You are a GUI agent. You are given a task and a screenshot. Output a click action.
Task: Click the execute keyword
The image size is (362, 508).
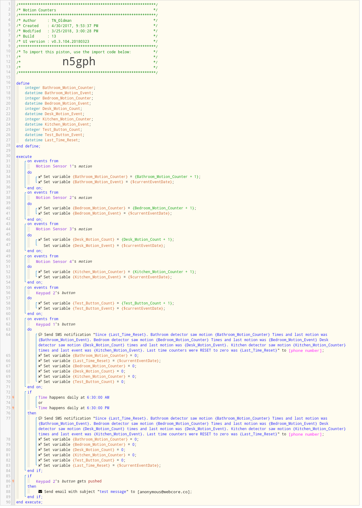pyautogui.click(x=24, y=157)
